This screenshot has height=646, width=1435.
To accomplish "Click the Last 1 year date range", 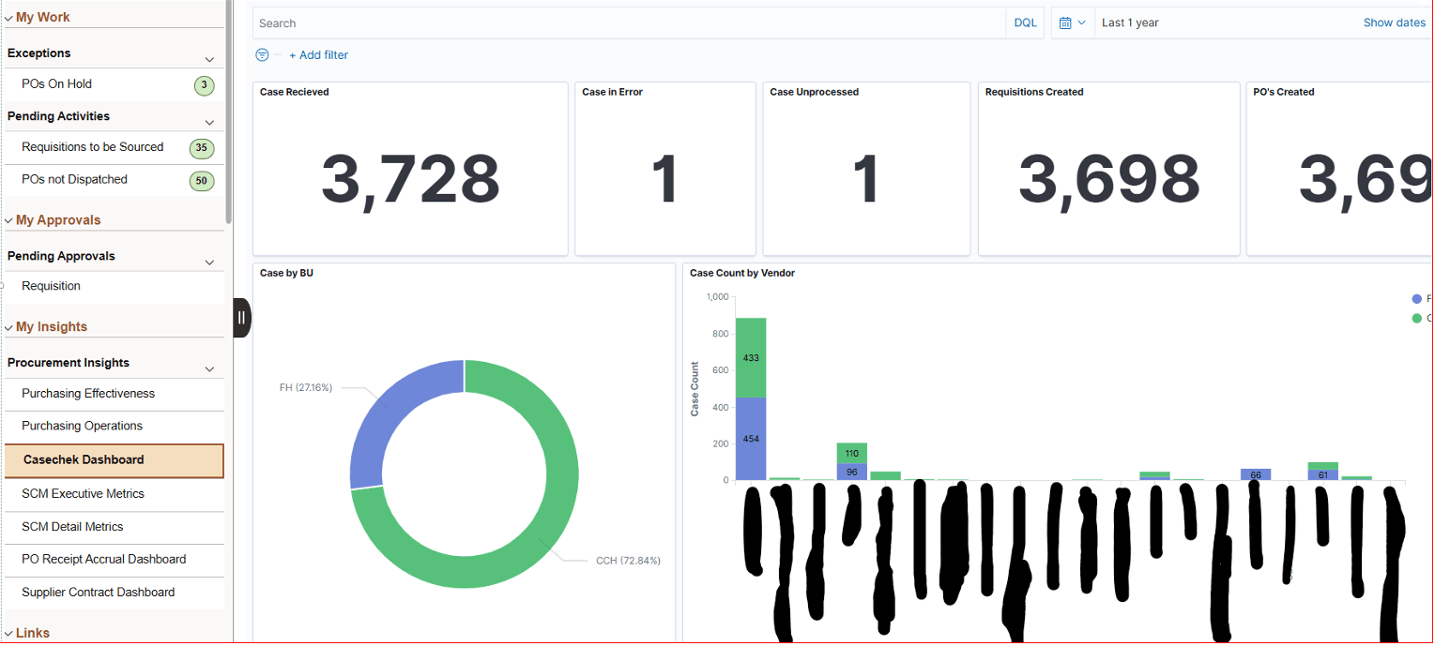I will point(1130,23).
